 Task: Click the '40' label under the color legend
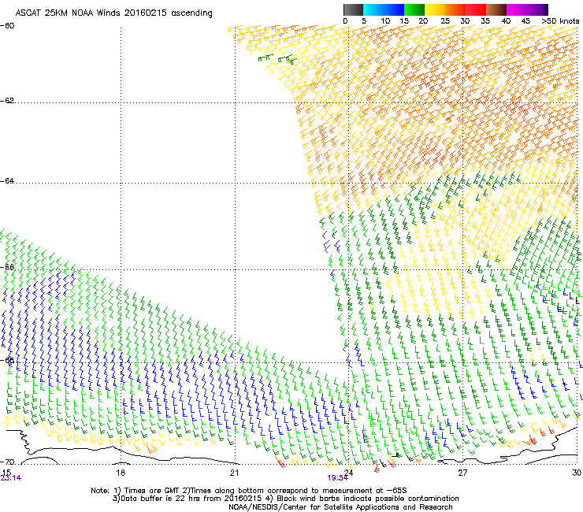point(506,21)
